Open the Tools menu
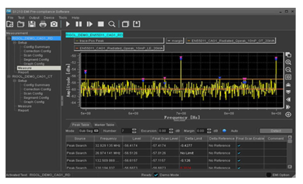The width and height of the screenshot is (303, 184). click(x=63, y=17)
